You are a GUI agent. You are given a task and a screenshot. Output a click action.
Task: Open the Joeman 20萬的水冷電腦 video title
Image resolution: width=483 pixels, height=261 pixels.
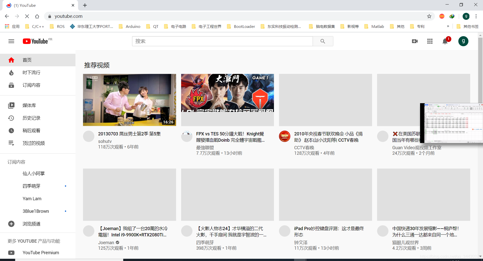tap(133, 232)
